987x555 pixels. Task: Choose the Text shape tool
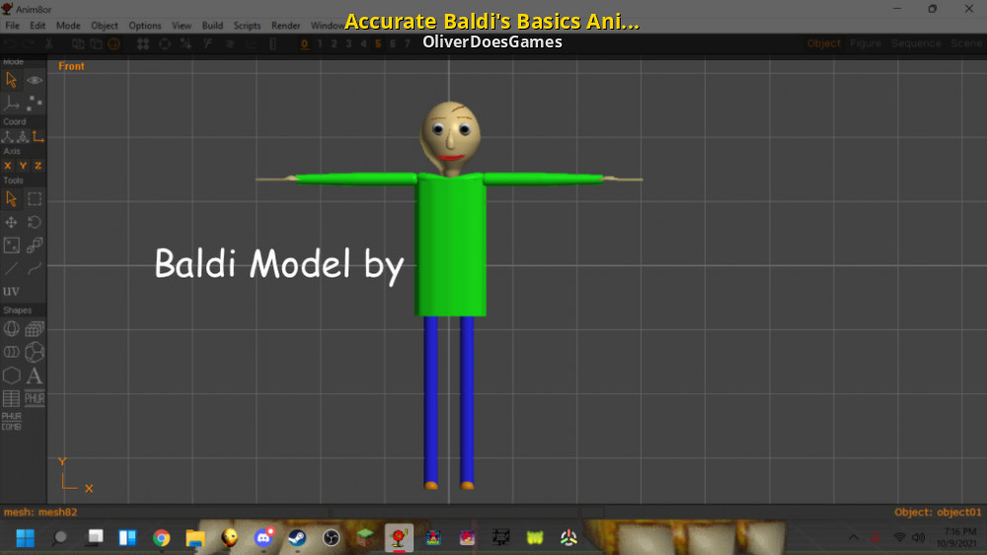coord(35,376)
